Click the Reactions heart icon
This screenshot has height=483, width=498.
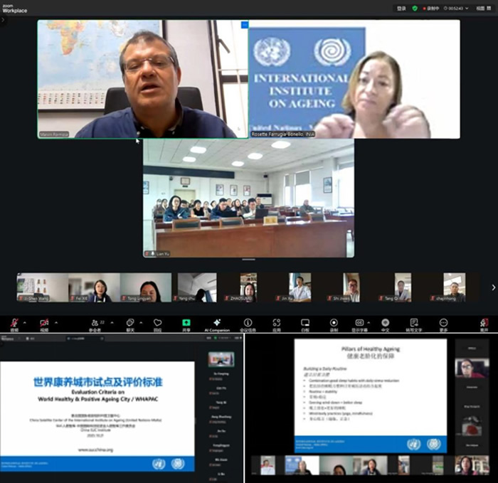coord(157,323)
